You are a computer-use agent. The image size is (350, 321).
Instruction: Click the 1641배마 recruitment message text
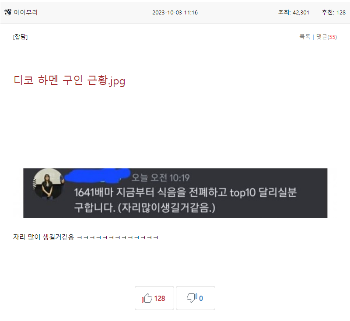click(185, 192)
